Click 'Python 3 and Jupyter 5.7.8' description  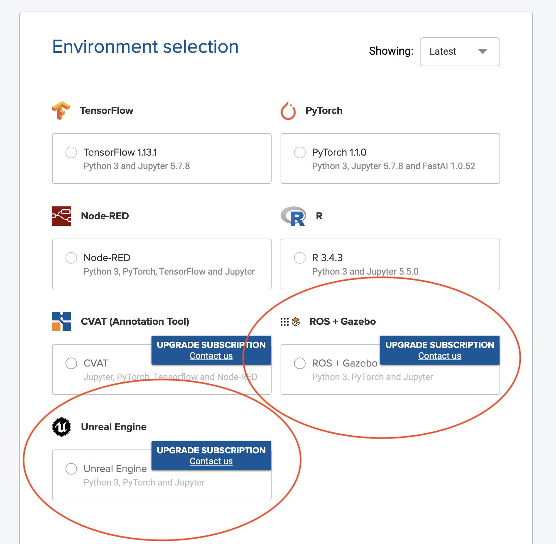[x=137, y=166]
